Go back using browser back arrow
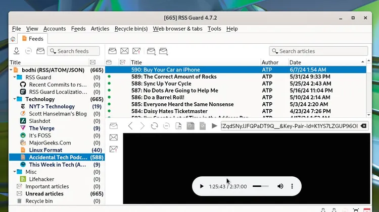Viewport: 379px width, 212px height. pyautogui.click(x=130, y=125)
